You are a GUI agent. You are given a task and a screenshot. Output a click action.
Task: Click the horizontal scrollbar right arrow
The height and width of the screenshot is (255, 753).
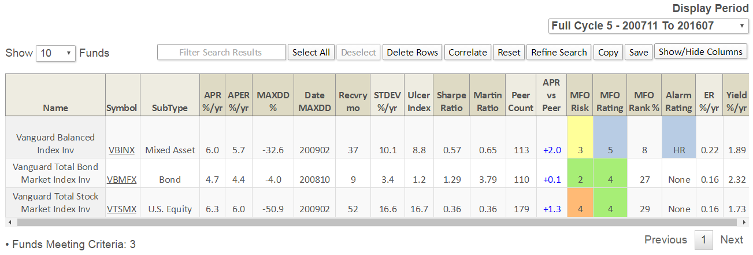click(x=744, y=222)
